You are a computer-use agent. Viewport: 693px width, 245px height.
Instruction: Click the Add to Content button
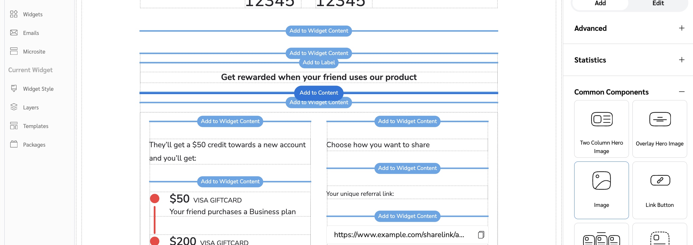319,93
